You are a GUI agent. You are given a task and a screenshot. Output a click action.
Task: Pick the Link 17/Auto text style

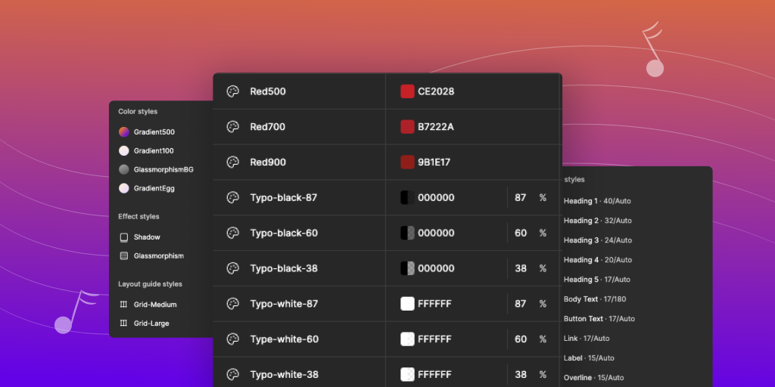[587, 339]
